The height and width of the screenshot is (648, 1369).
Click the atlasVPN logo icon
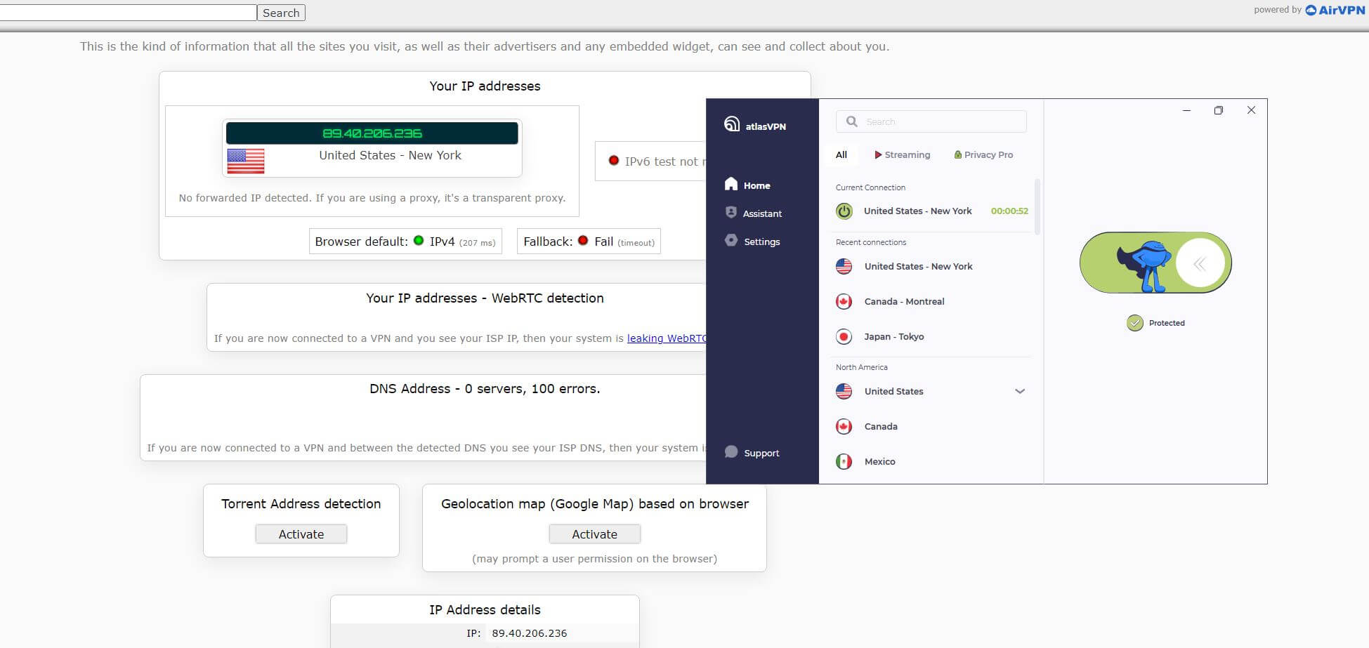[731, 124]
